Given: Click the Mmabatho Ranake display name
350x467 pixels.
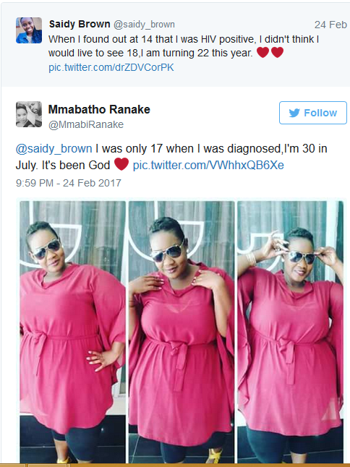Looking at the screenshot, I should pyautogui.click(x=99, y=109).
